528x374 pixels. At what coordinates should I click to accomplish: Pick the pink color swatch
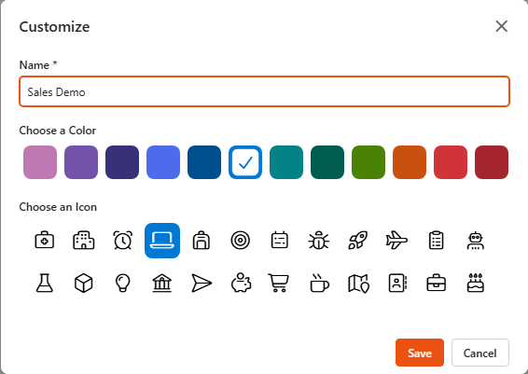(40, 162)
